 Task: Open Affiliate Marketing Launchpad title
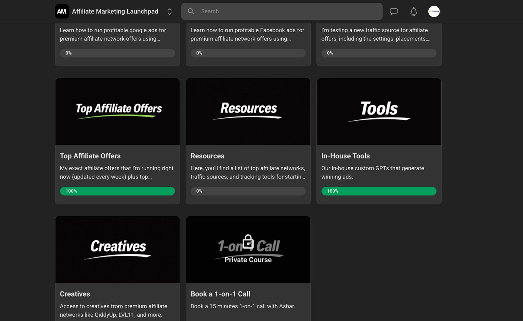pyautogui.click(x=115, y=12)
